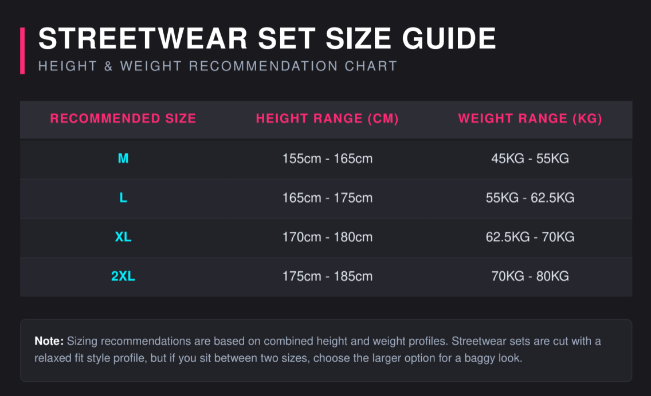Click the Weight Range (KG) column header
The height and width of the screenshot is (396, 651).
[530, 118]
